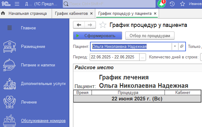
Task: Open the patient record via open button
Action: (182, 46)
